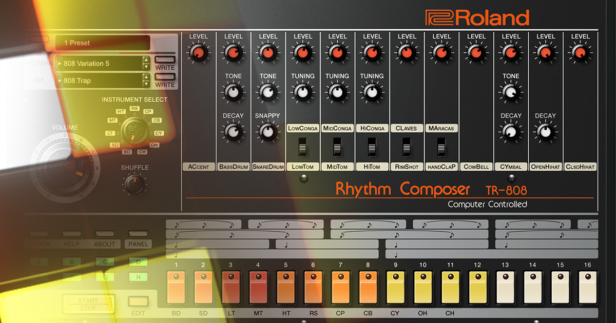This screenshot has width=616, height=323.
Task: Click the SHUFFLE knob
Action: click(x=134, y=184)
